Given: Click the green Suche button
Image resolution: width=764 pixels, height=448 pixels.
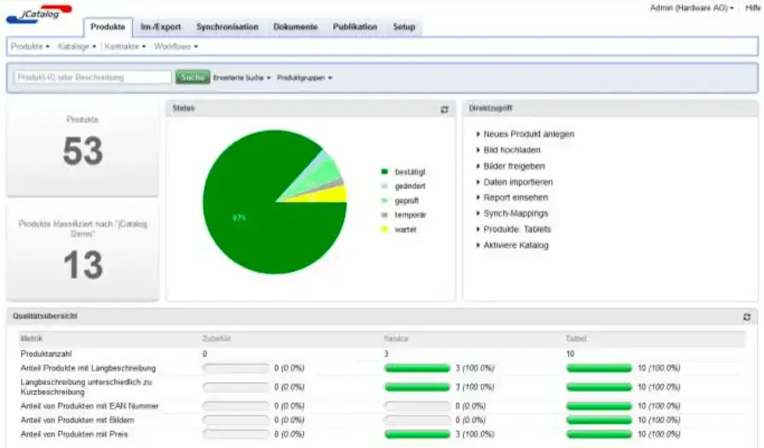Looking at the screenshot, I should (x=192, y=77).
